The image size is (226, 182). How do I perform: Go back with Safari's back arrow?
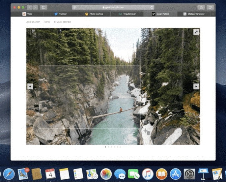click(x=30, y=7)
